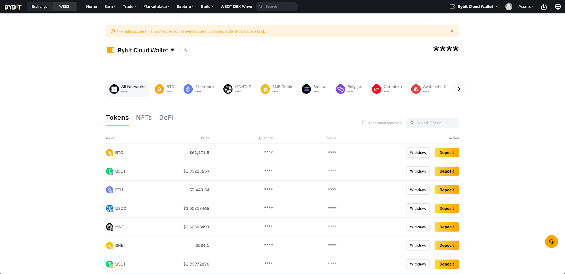Screen dimensions: 565x274
Task: Open the Assets dropdown
Action: point(526,7)
